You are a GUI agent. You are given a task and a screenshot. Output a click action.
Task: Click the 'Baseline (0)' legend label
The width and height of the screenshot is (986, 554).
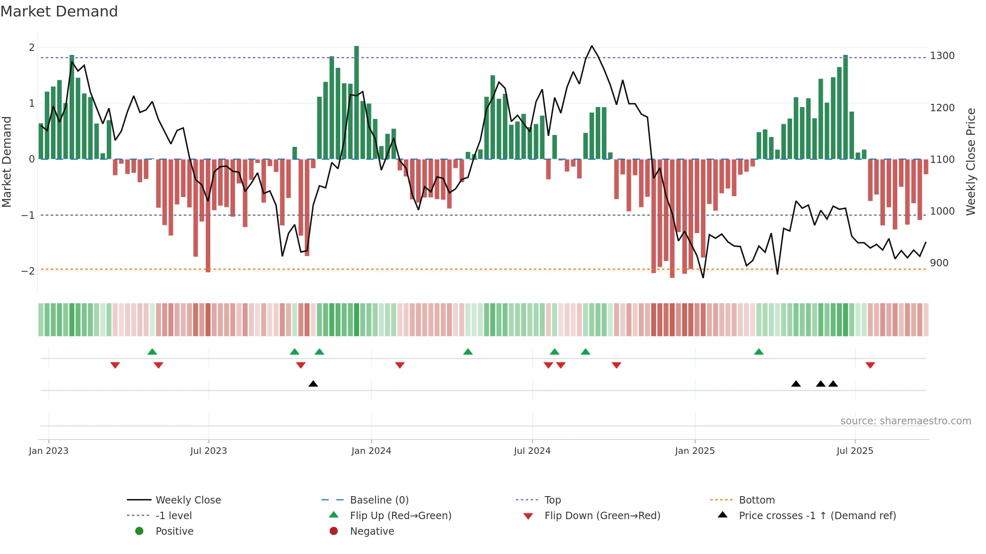379,500
